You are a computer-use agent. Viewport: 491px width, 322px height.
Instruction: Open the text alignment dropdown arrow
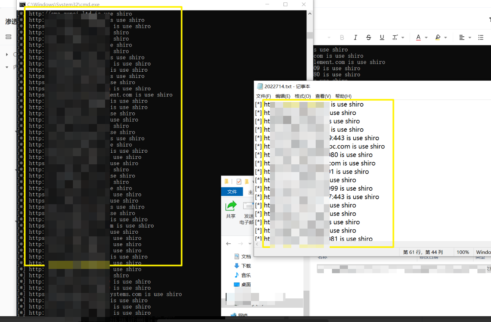pos(470,38)
